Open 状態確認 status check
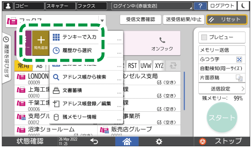252x149 pixels. 30,141
